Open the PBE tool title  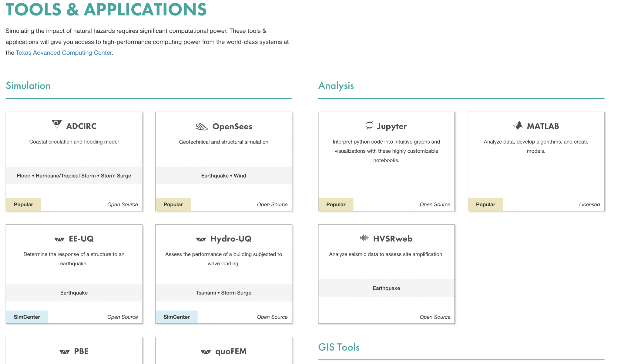pos(81,351)
